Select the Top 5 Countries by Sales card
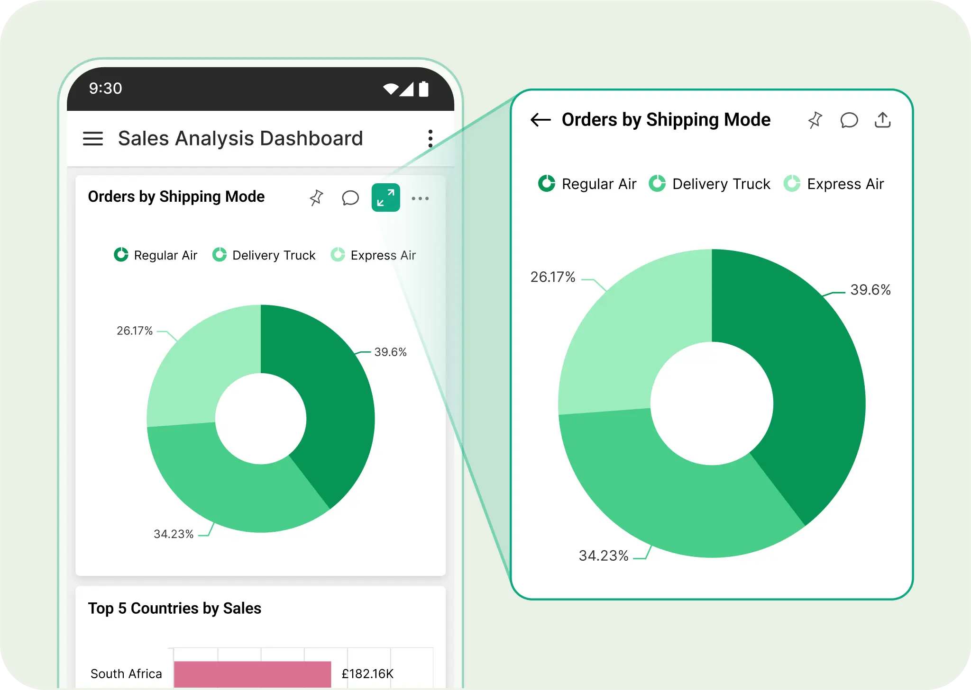 (175, 608)
